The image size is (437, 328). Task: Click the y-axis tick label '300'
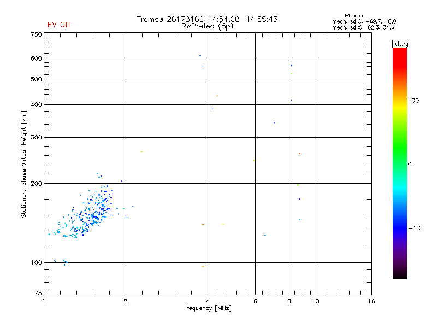(x=36, y=138)
